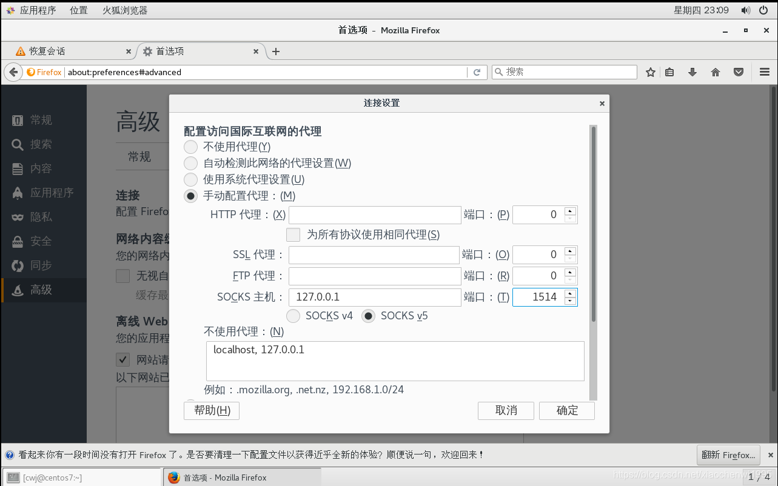Open new tab with plus icon
The width and height of the screenshot is (778, 486).
point(276,52)
